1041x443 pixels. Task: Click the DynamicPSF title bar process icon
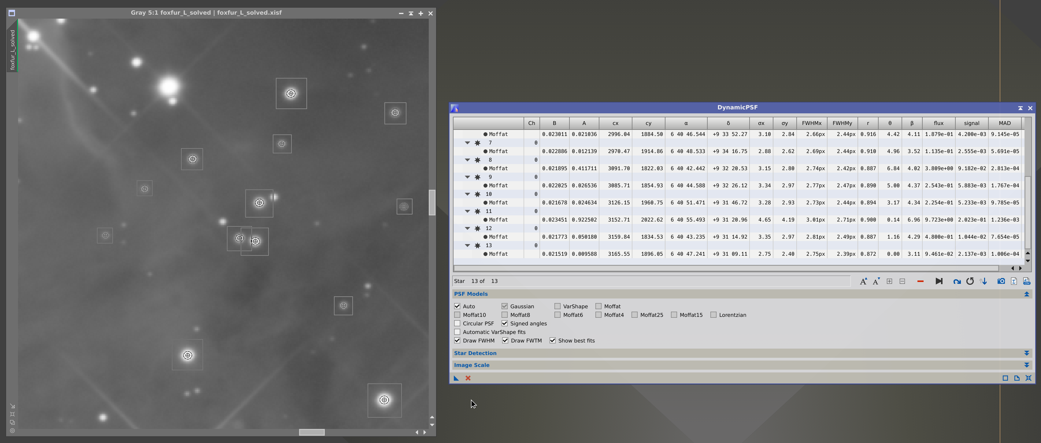click(x=455, y=108)
